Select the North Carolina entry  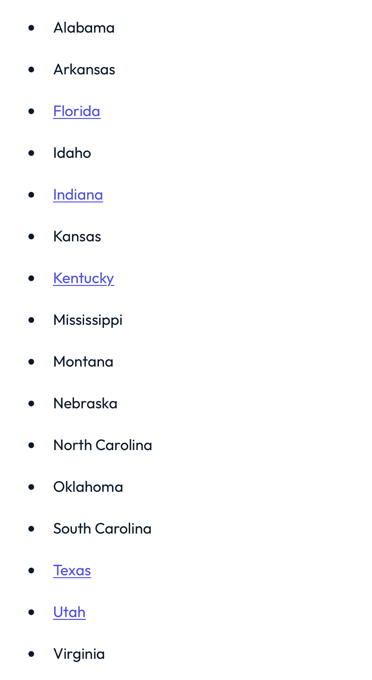point(103,445)
